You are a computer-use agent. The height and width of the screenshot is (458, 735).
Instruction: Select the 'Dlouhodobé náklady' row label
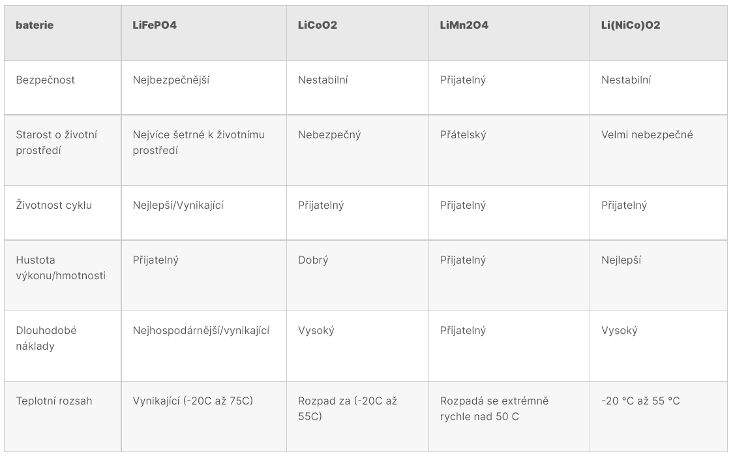(x=46, y=338)
